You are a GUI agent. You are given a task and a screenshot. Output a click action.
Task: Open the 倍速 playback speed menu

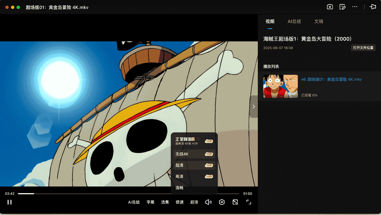(180, 202)
